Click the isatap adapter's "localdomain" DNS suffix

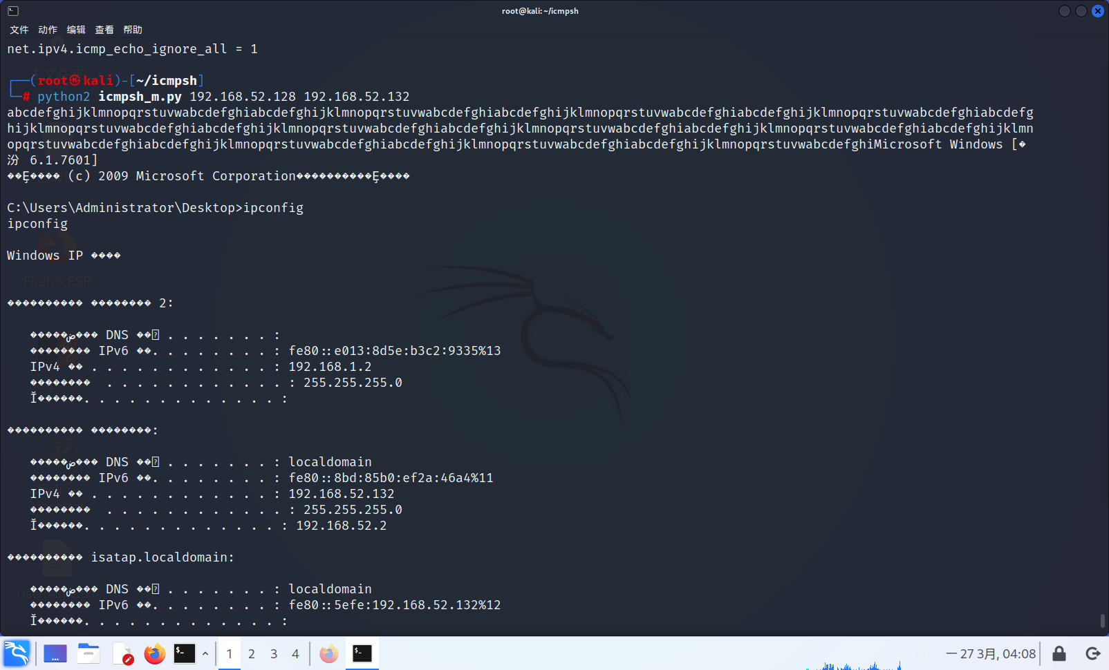coord(330,589)
